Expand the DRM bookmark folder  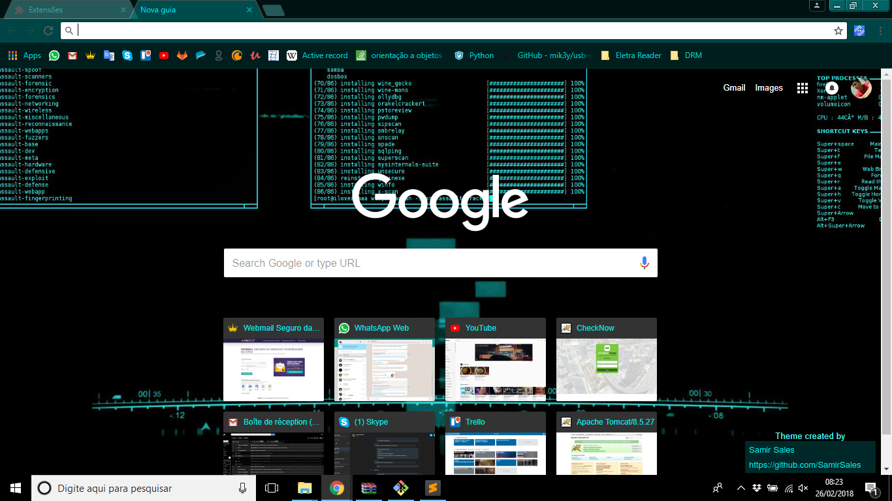[686, 55]
